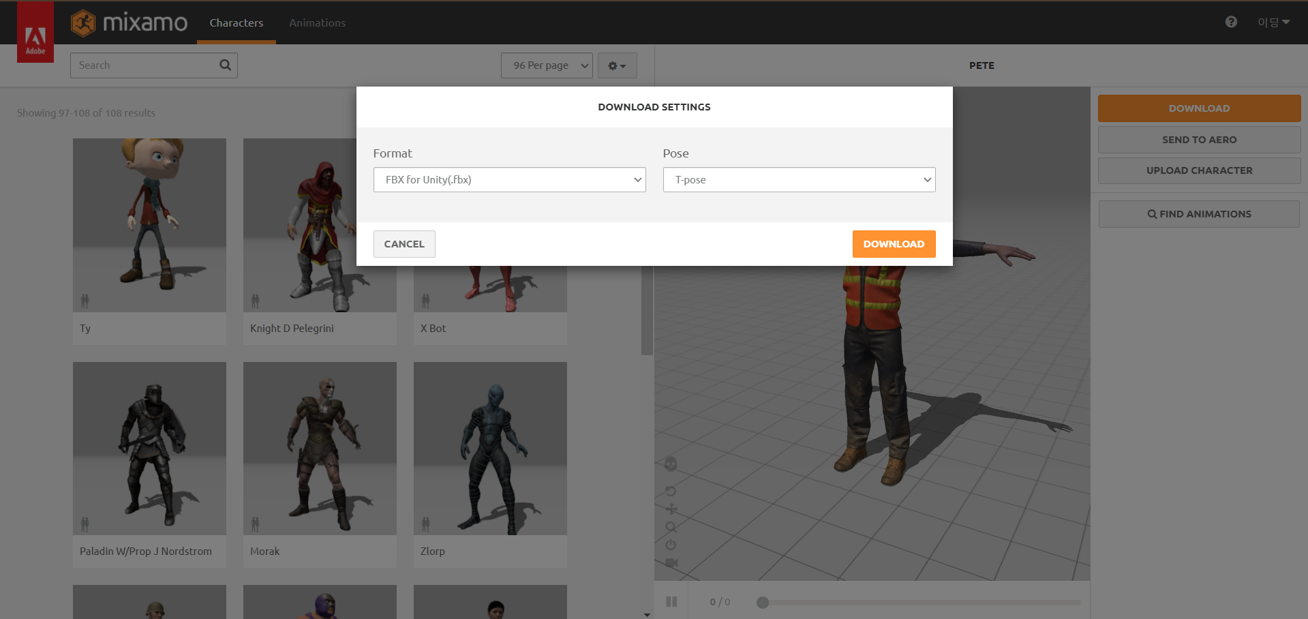Click the frame counter 0 / 0

[x=720, y=602]
